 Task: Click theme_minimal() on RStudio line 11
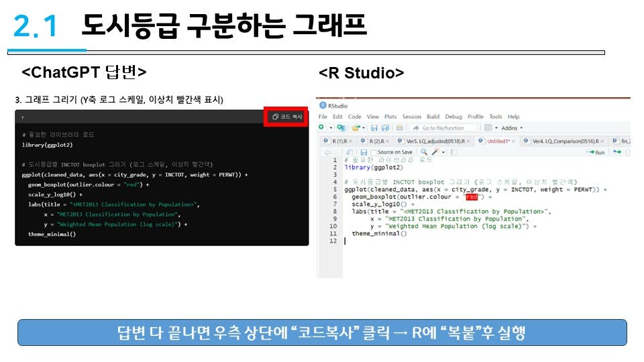[379, 233]
